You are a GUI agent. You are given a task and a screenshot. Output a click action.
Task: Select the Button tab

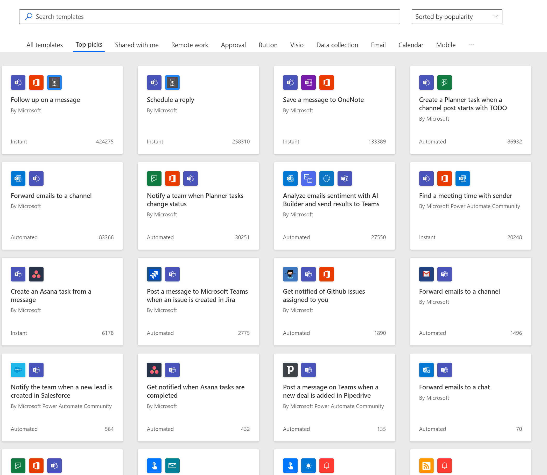coord(268,45)
